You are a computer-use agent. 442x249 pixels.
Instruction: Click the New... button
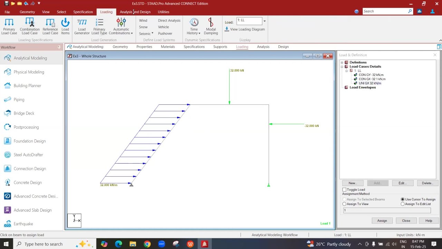pyautogui.click(x=353, y=183)
